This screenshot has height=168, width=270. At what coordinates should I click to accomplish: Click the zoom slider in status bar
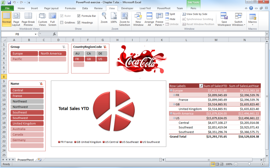[x=249, y=164]
